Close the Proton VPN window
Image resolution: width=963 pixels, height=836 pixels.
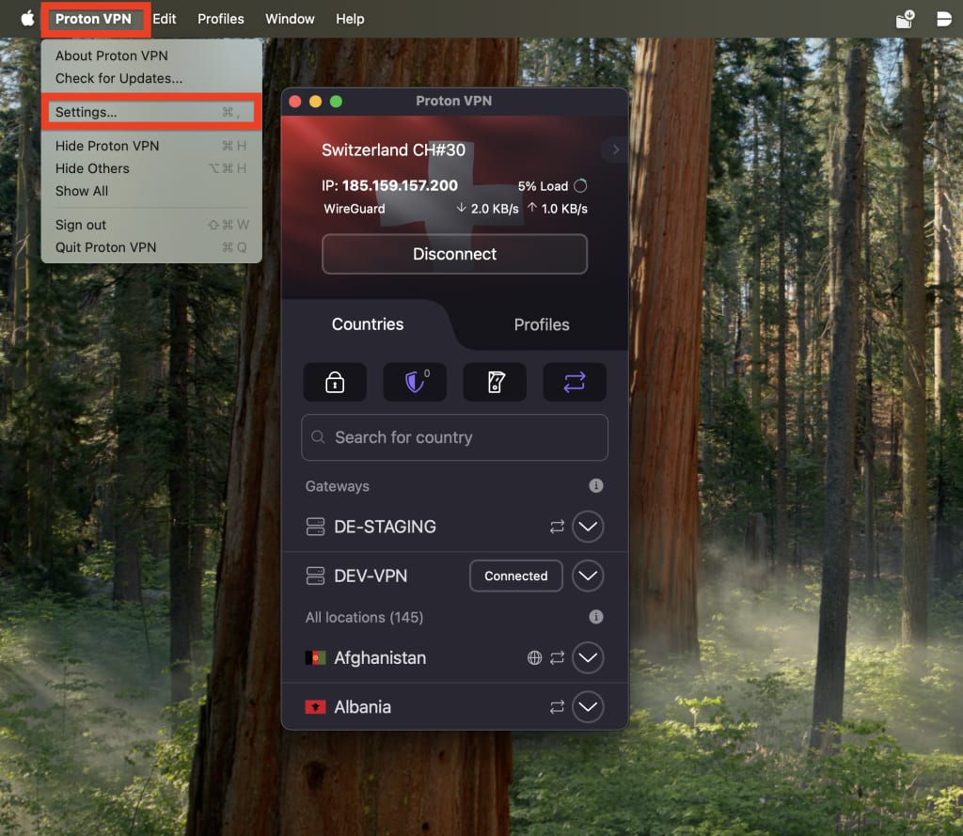[x=294, y=102]
